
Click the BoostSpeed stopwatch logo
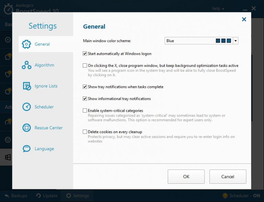coord(8,9)
